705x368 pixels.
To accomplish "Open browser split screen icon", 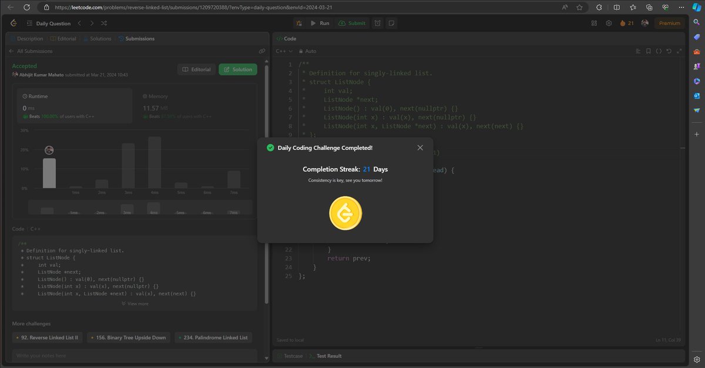I will pos(616,7).
